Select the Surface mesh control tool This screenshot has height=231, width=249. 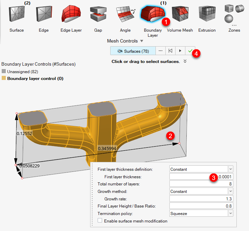pyautogui.click(x=16, y=14)
